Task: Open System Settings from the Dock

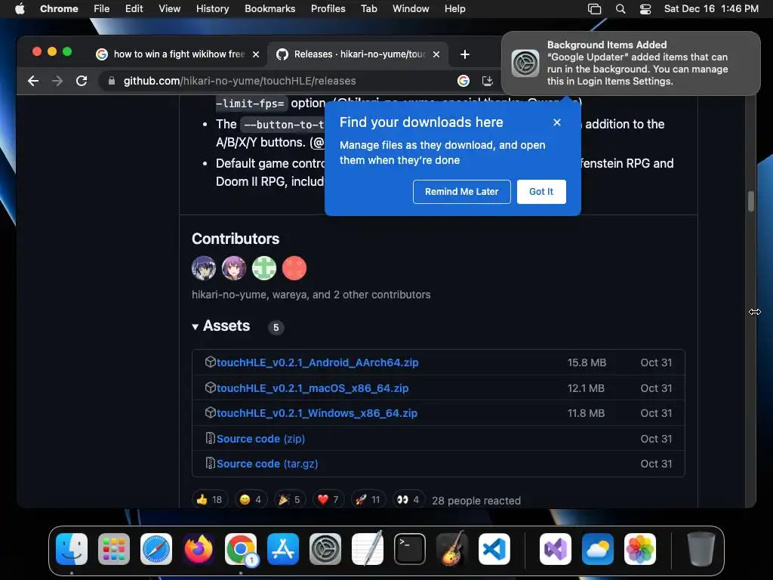Action: [325, 549]
